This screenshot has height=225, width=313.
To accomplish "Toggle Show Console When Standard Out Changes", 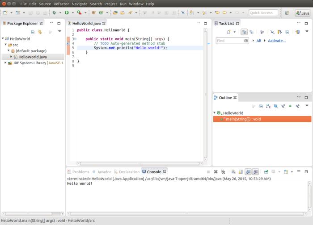I will pos(248,172).
